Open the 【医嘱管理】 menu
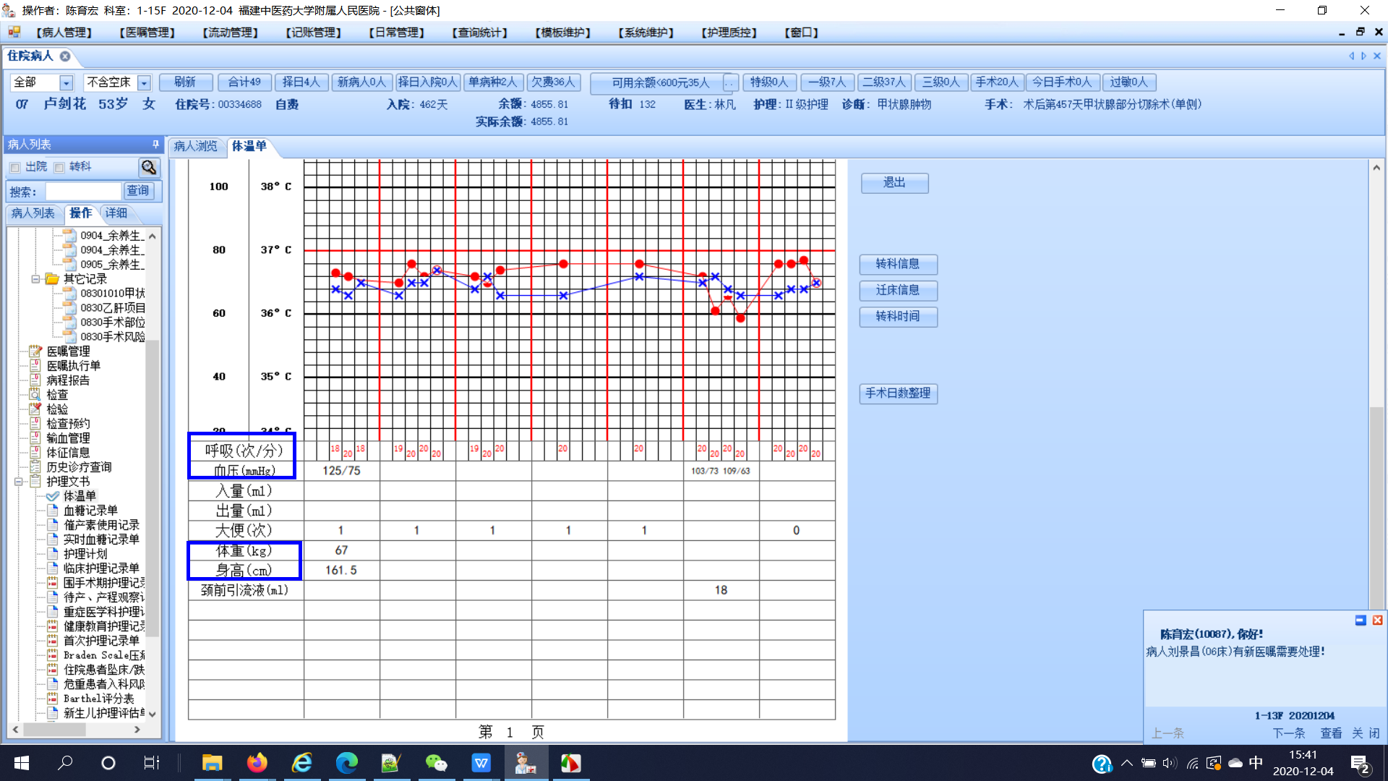The width and height of the screenshot is (1388, 781). (x=147, y=33)
